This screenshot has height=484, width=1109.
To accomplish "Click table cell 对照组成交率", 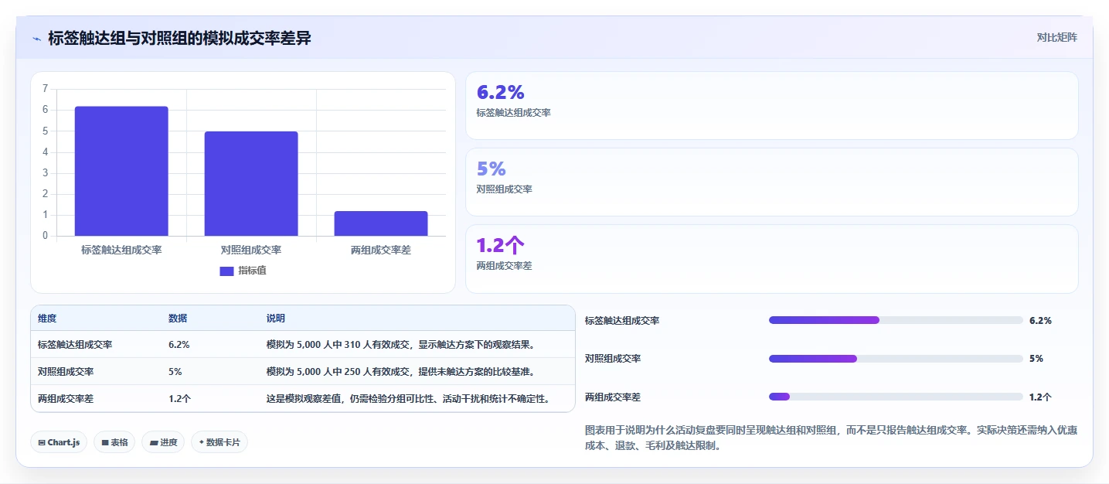I will 66,372.
